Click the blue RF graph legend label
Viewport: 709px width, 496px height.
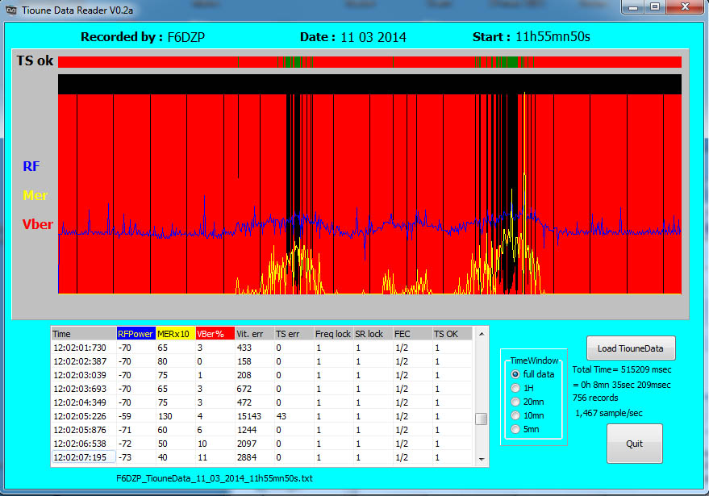pos(31,166)
